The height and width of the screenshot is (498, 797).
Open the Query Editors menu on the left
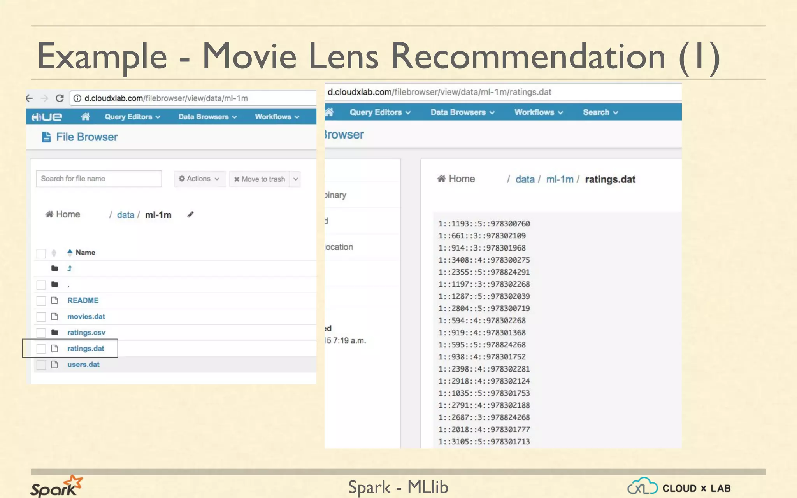coord(132,117)
